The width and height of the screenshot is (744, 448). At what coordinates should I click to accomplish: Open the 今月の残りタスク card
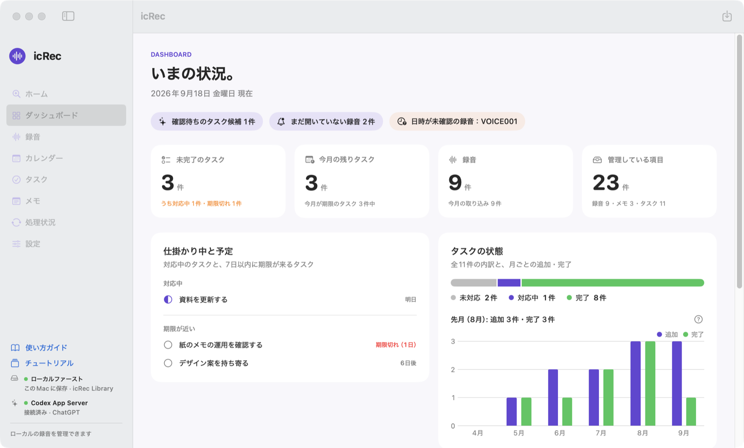pos(362,181)
